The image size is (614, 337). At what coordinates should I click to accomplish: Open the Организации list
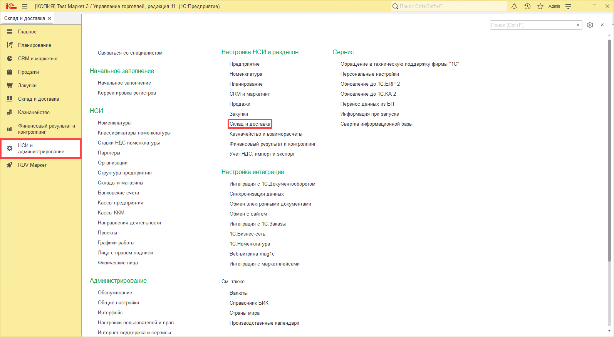pos(112,163)
